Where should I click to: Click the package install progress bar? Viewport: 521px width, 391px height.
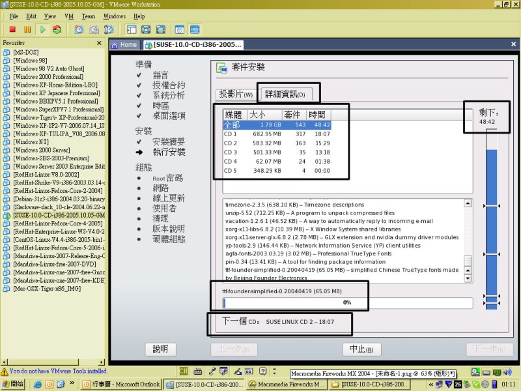(x=347, y=302)
